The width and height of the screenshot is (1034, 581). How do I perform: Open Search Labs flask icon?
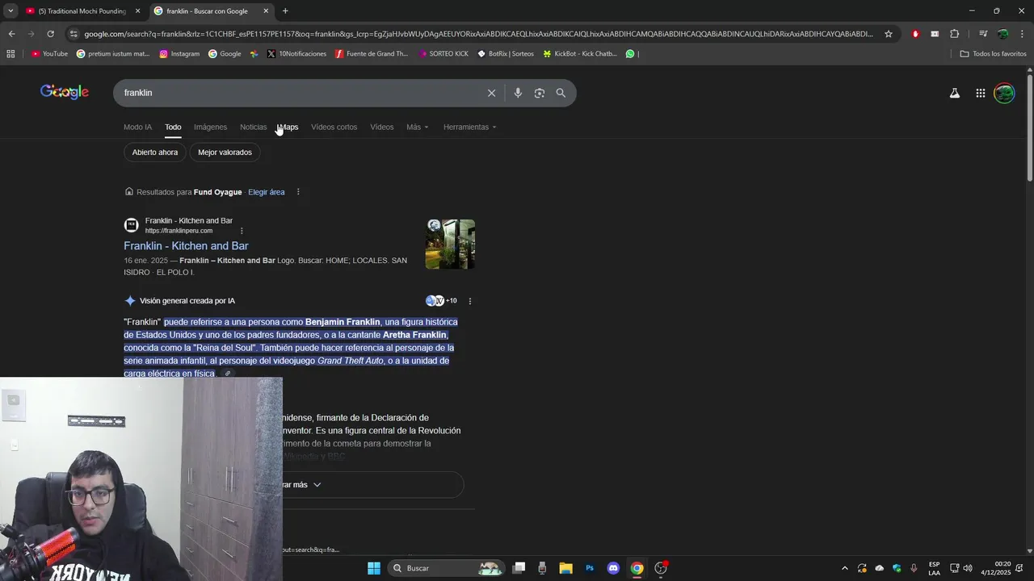click(955, 93)
